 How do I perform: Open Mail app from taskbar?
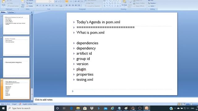point(105,108)
